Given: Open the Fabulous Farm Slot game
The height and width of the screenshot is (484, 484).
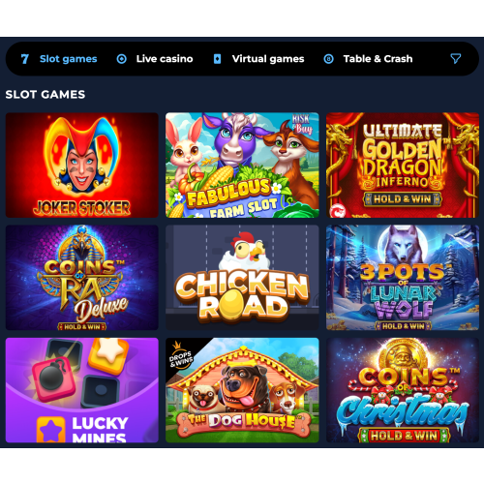Looking at the screenshot, I should tap(242, 165).
